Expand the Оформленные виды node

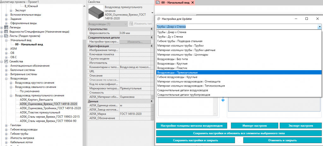[6, 23]
